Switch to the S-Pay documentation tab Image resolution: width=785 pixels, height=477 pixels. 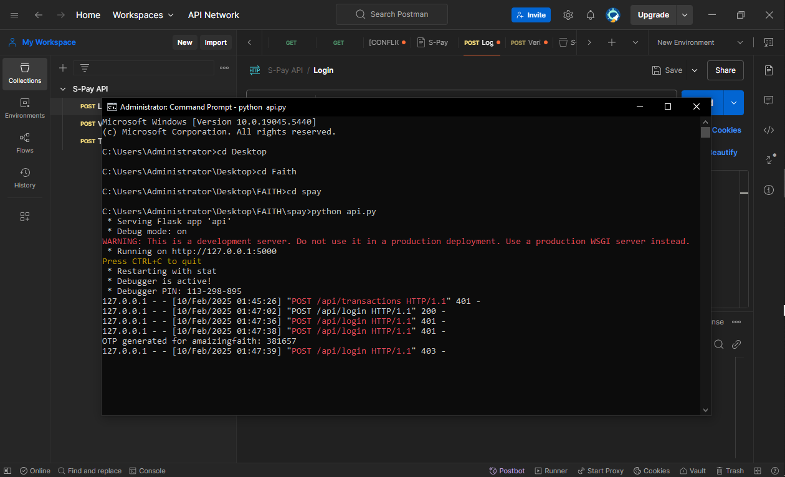[x=433, y=42]
